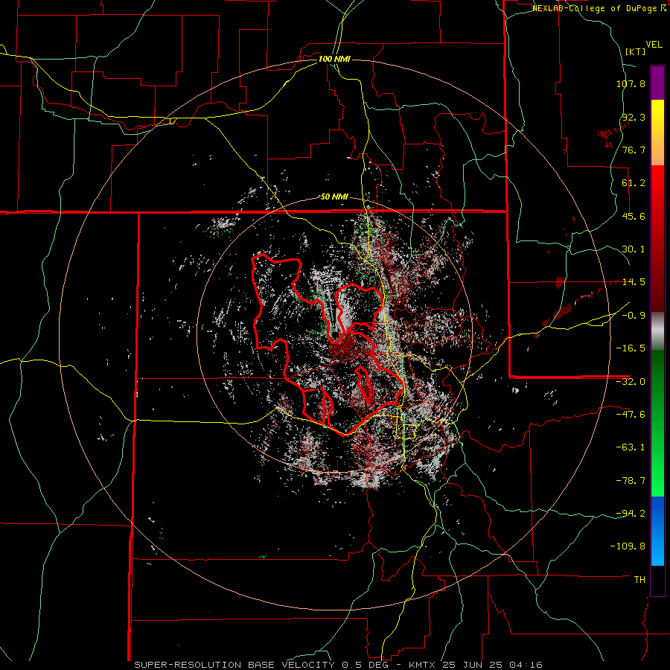The width and height of the screenshot is (670, 670).
Task: Click the Super-Resolution Base Velocity caption
Action: pyautogui.click(x=338, y=665)
